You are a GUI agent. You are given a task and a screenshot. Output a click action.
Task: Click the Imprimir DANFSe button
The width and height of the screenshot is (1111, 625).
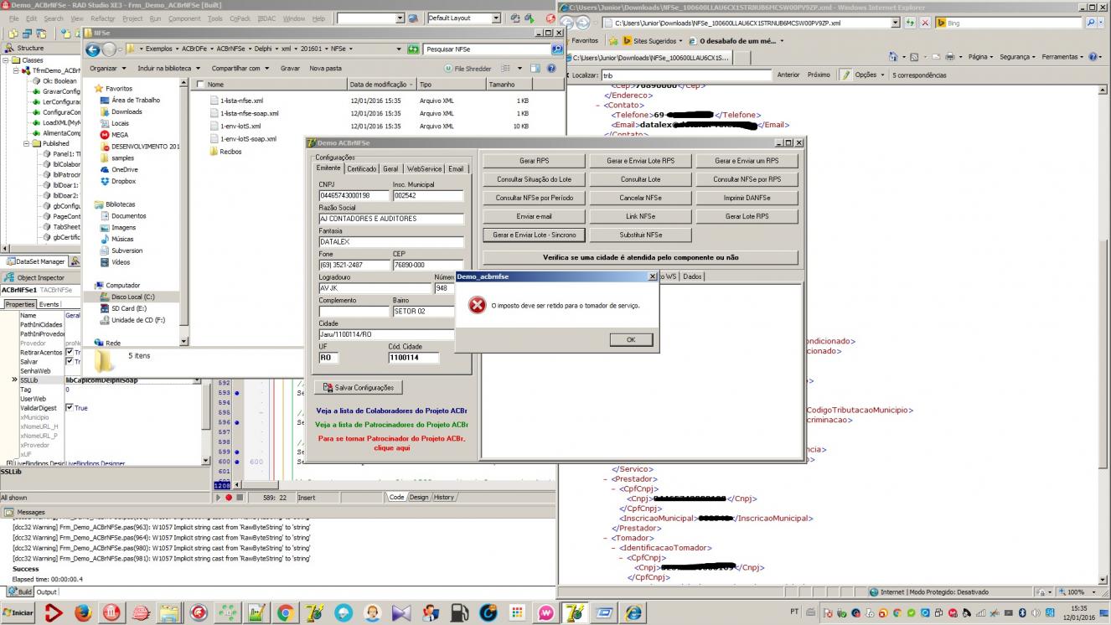tap(747, 198)
